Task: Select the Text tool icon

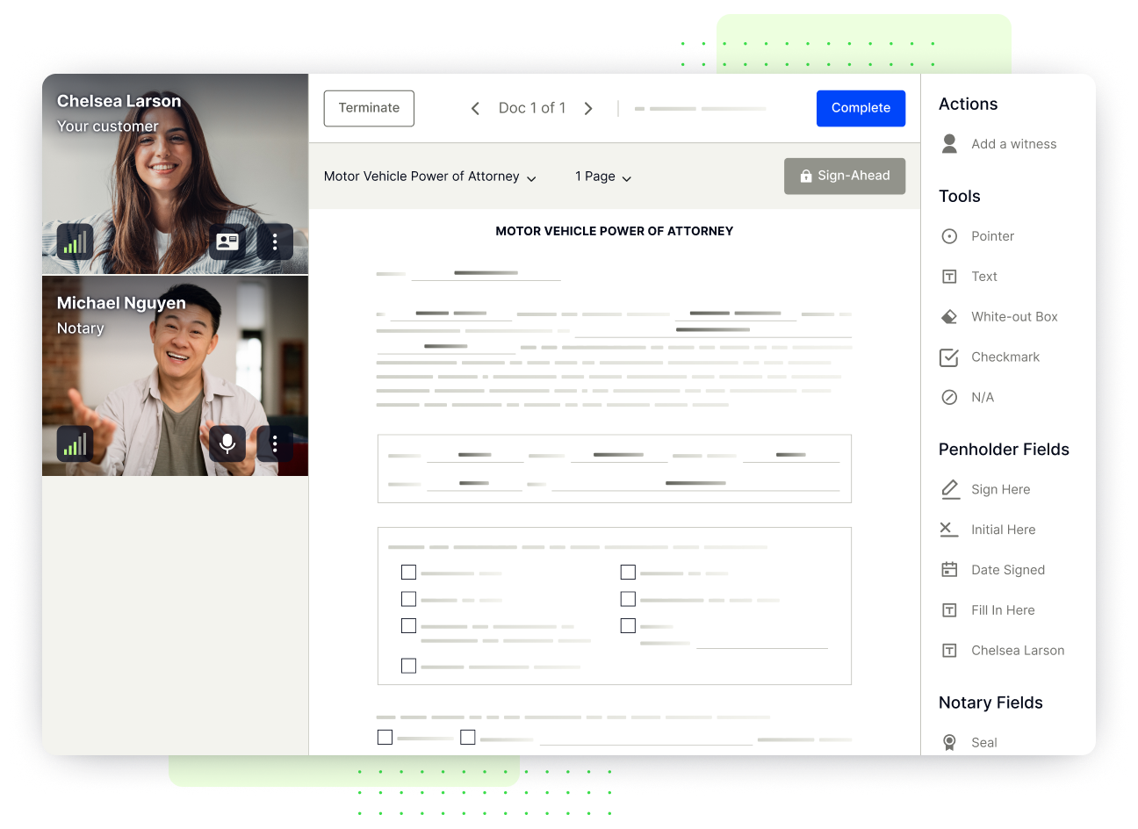Action: (x=949, y=277)
